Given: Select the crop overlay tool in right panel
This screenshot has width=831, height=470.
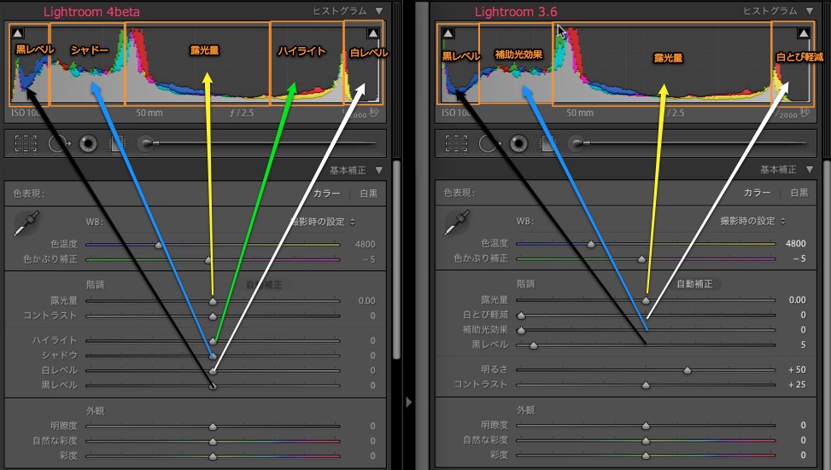Looking at the screenshot, I should 458,143.
